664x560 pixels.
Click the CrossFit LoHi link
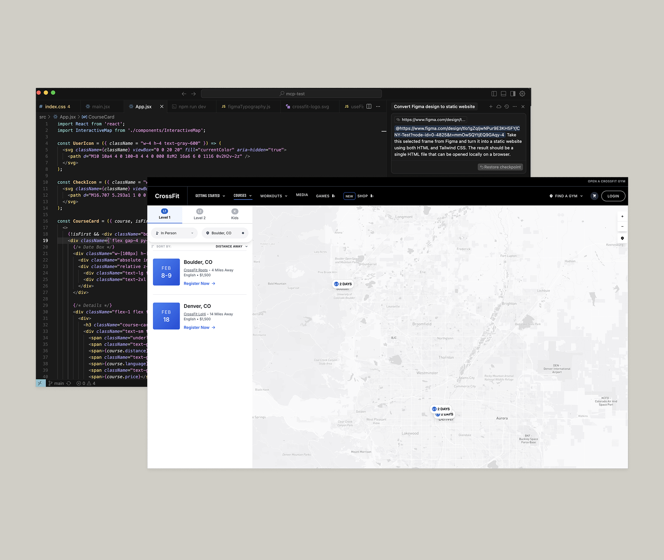pyautogui.click(x=195, y=314)
